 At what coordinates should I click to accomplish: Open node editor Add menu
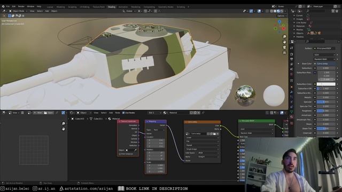(x=111, y=113)
